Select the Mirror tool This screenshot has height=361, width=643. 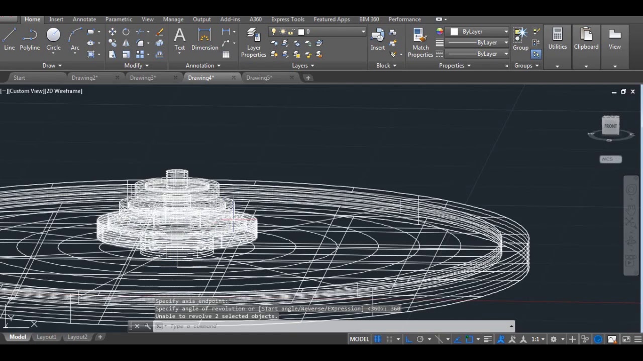click(126, 43)
